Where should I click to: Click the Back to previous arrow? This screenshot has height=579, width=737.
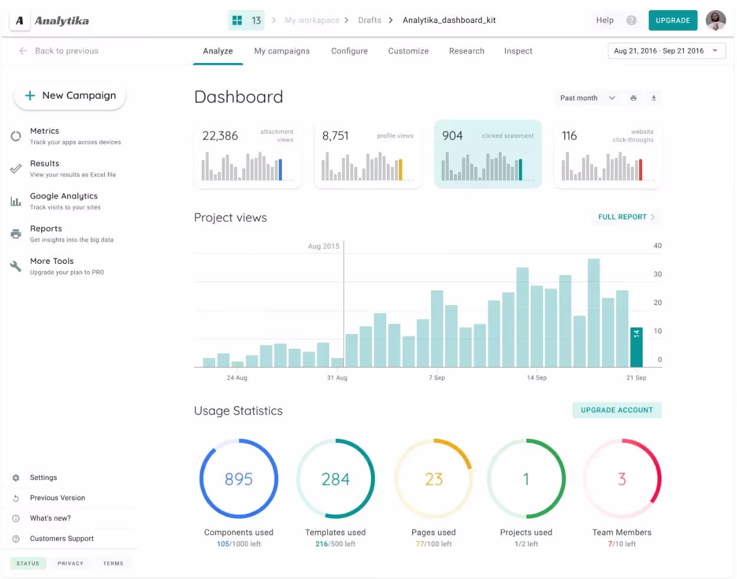[23, 51]
